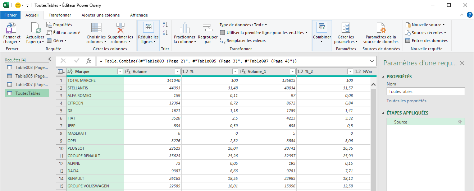Select the Source applied step
The height and width of the screenshot is (191, 474).
coord(425,122)
